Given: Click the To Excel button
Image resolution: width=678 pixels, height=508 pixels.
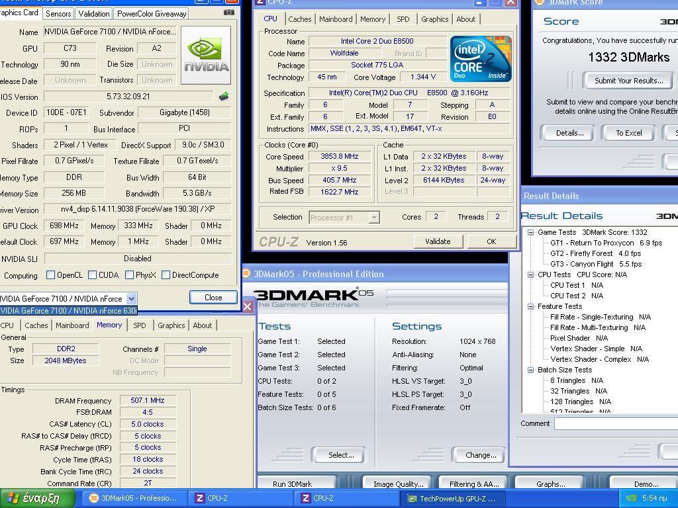Looking at the screenshot, I should [x=629, y=133].
